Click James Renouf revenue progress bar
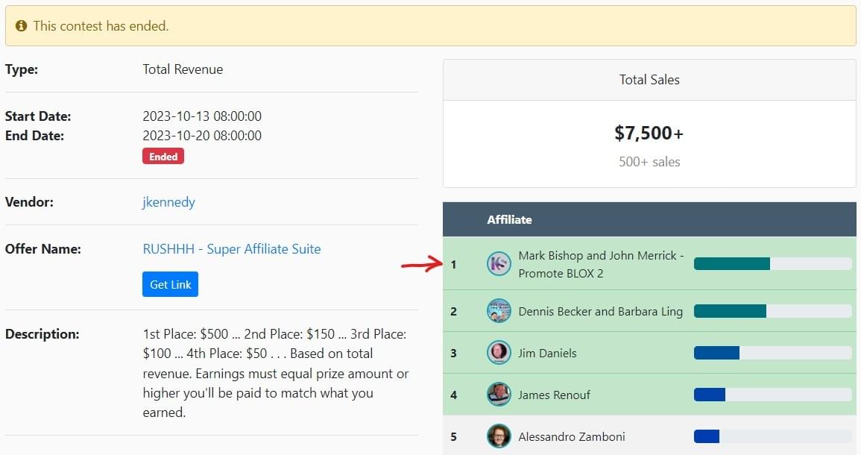This screenshot has height=455, width=861. 772,395
